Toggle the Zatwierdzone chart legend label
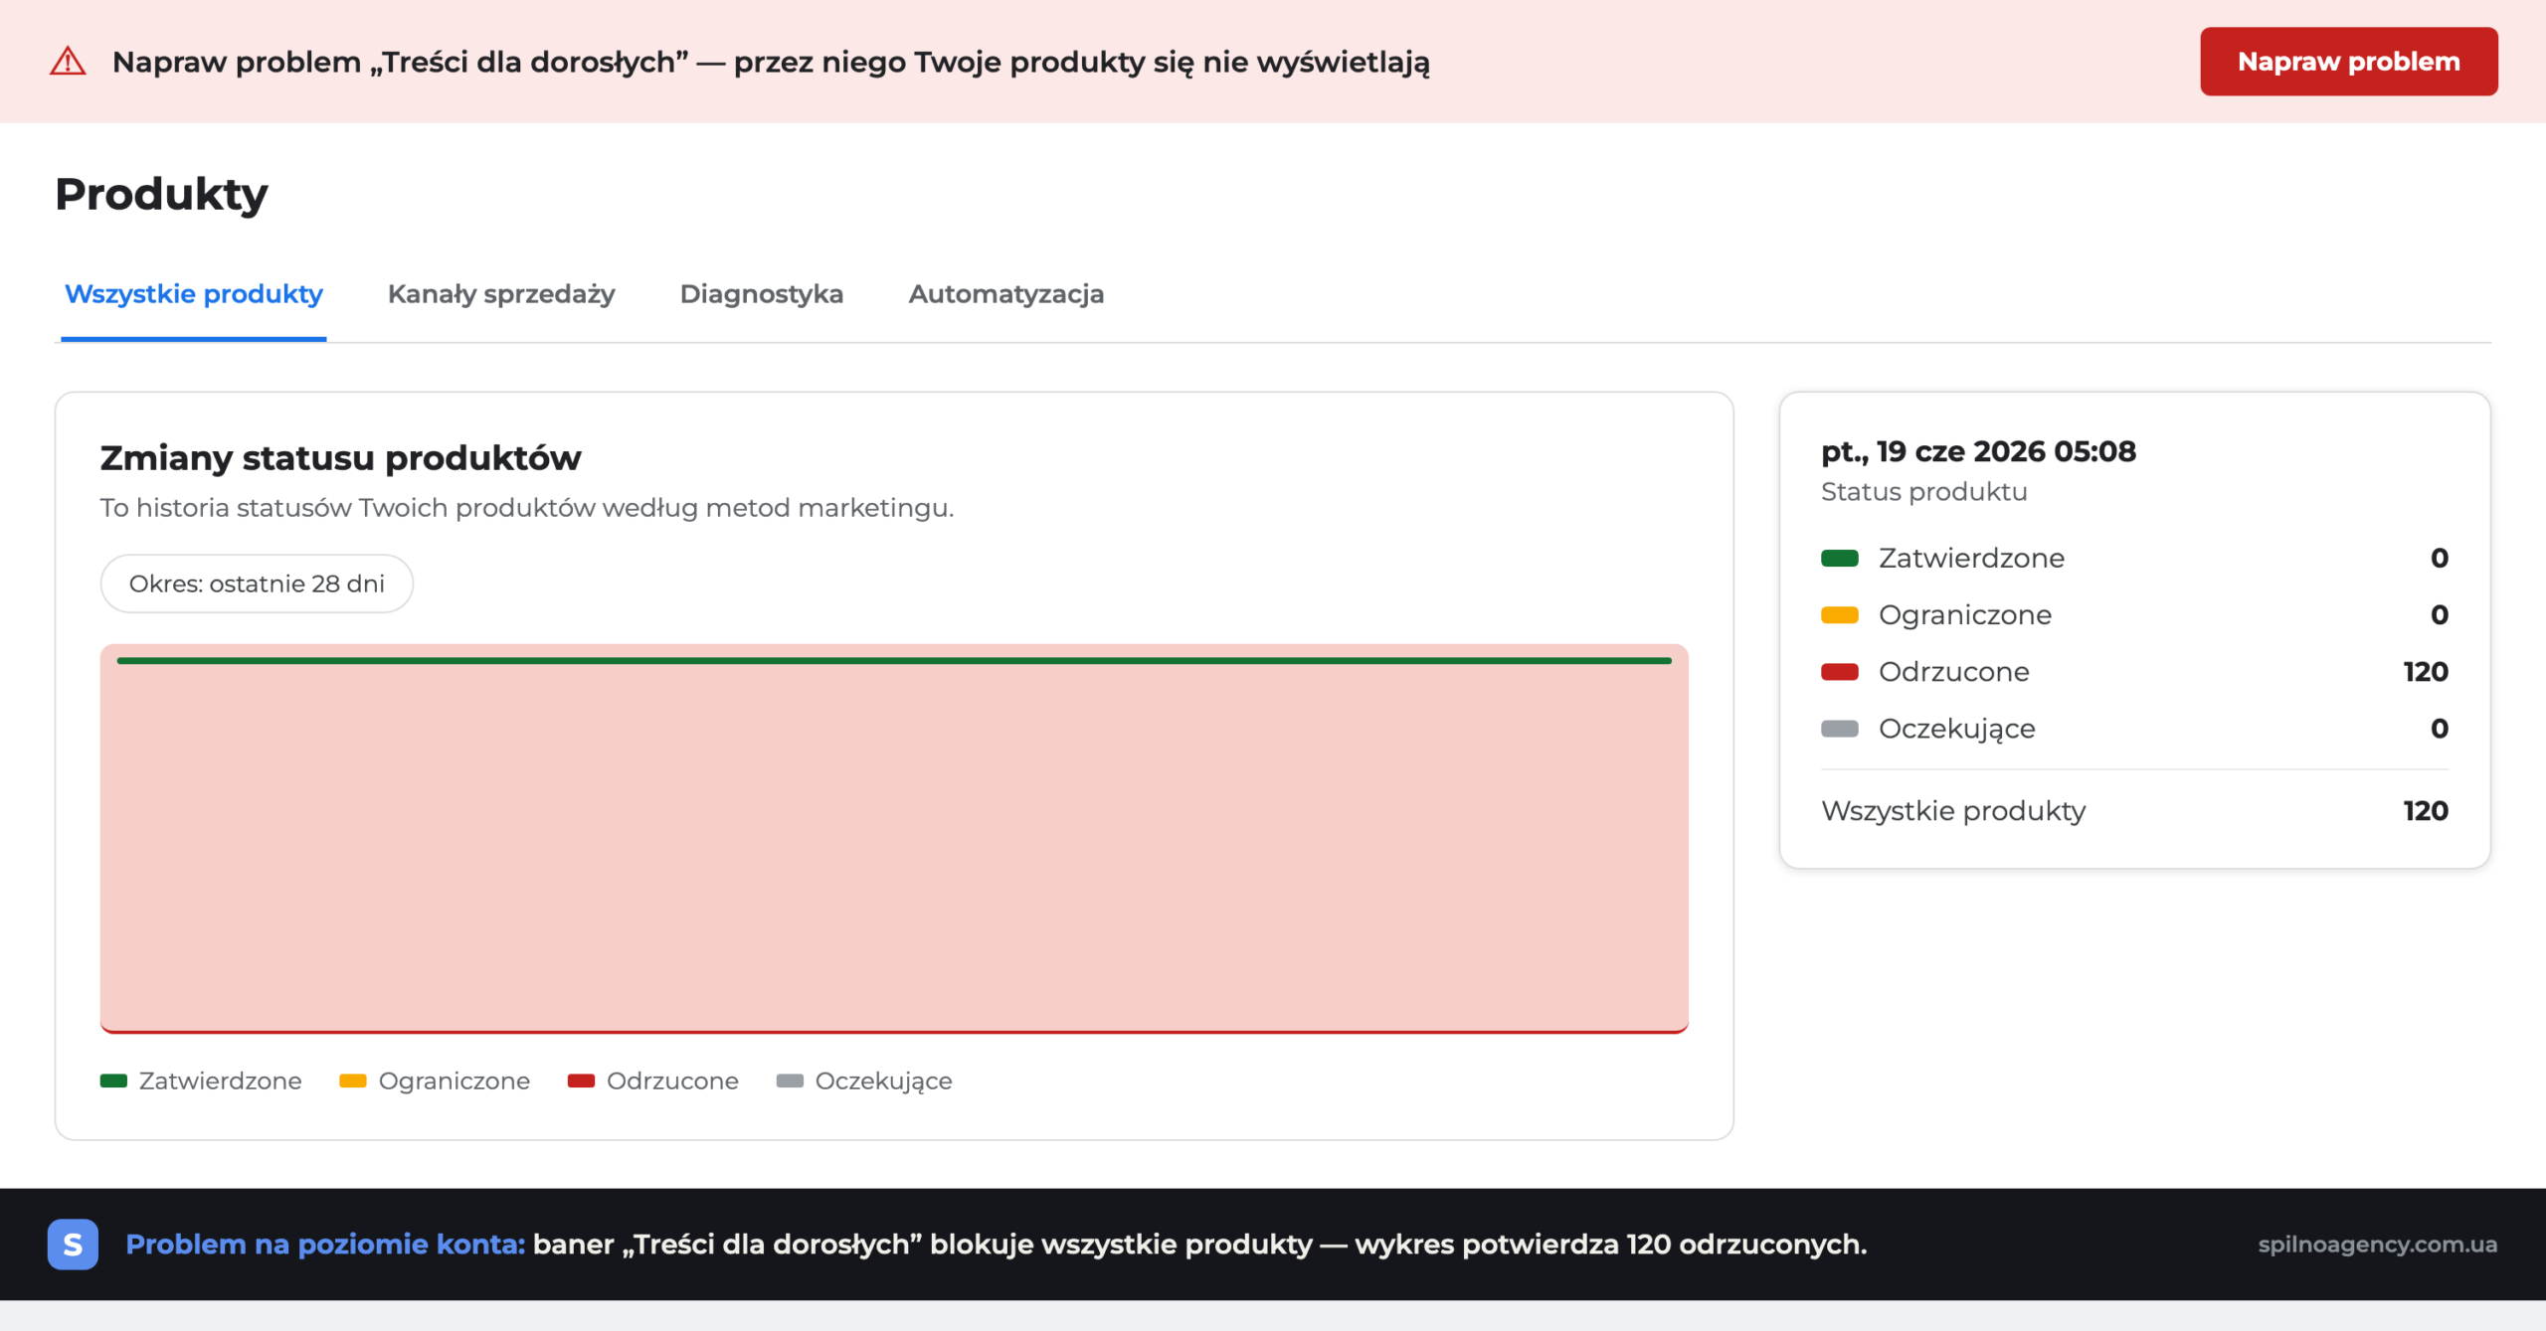 (220, 1081)
